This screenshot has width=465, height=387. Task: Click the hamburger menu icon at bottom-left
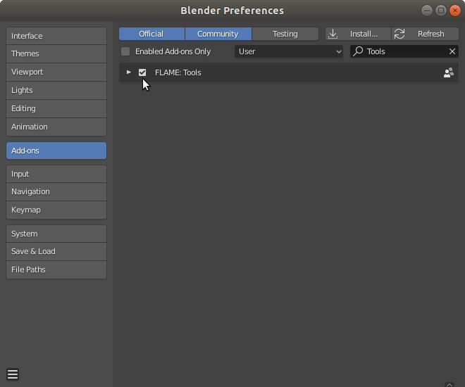tap(13, 374)
